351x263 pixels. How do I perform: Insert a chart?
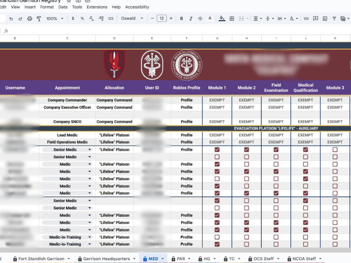tap(325, 19)
